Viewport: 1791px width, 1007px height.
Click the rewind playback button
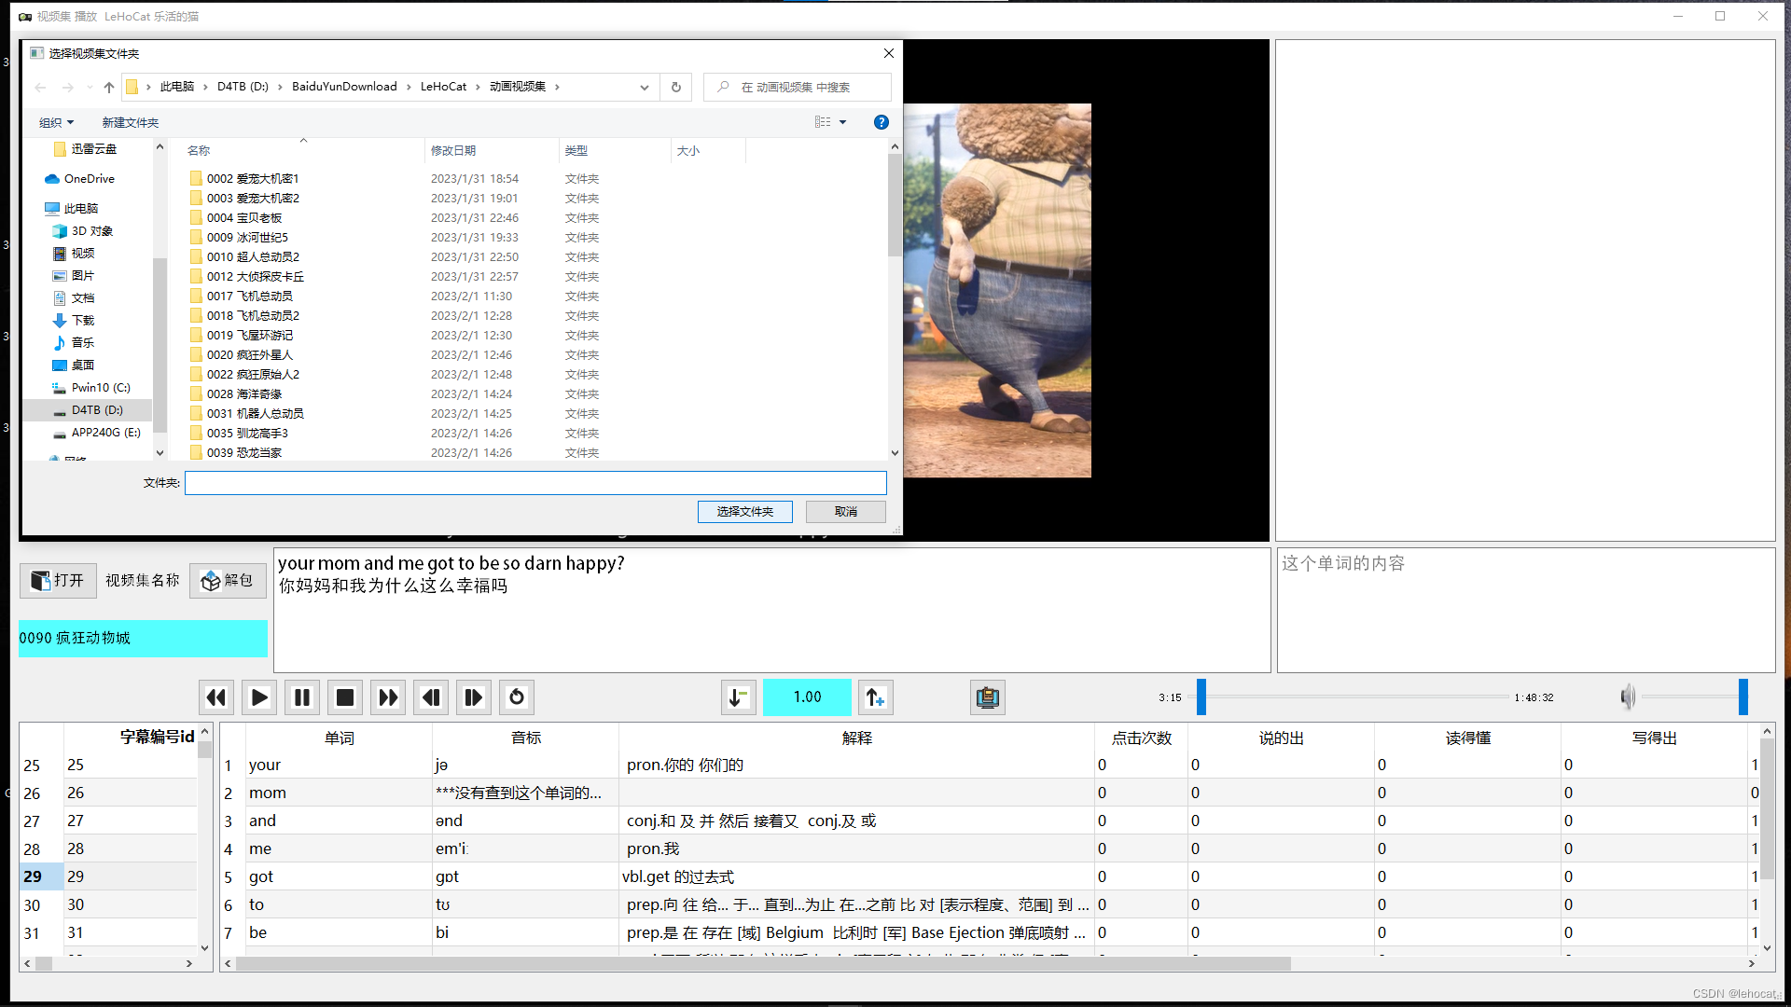pyautogui.click(x=216, y=697)
